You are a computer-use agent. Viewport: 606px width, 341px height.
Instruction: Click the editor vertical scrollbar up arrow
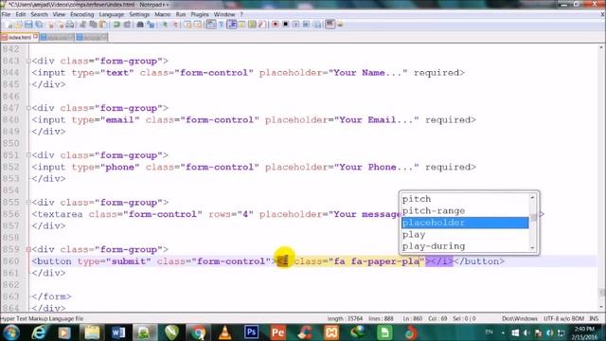[602, 47]
